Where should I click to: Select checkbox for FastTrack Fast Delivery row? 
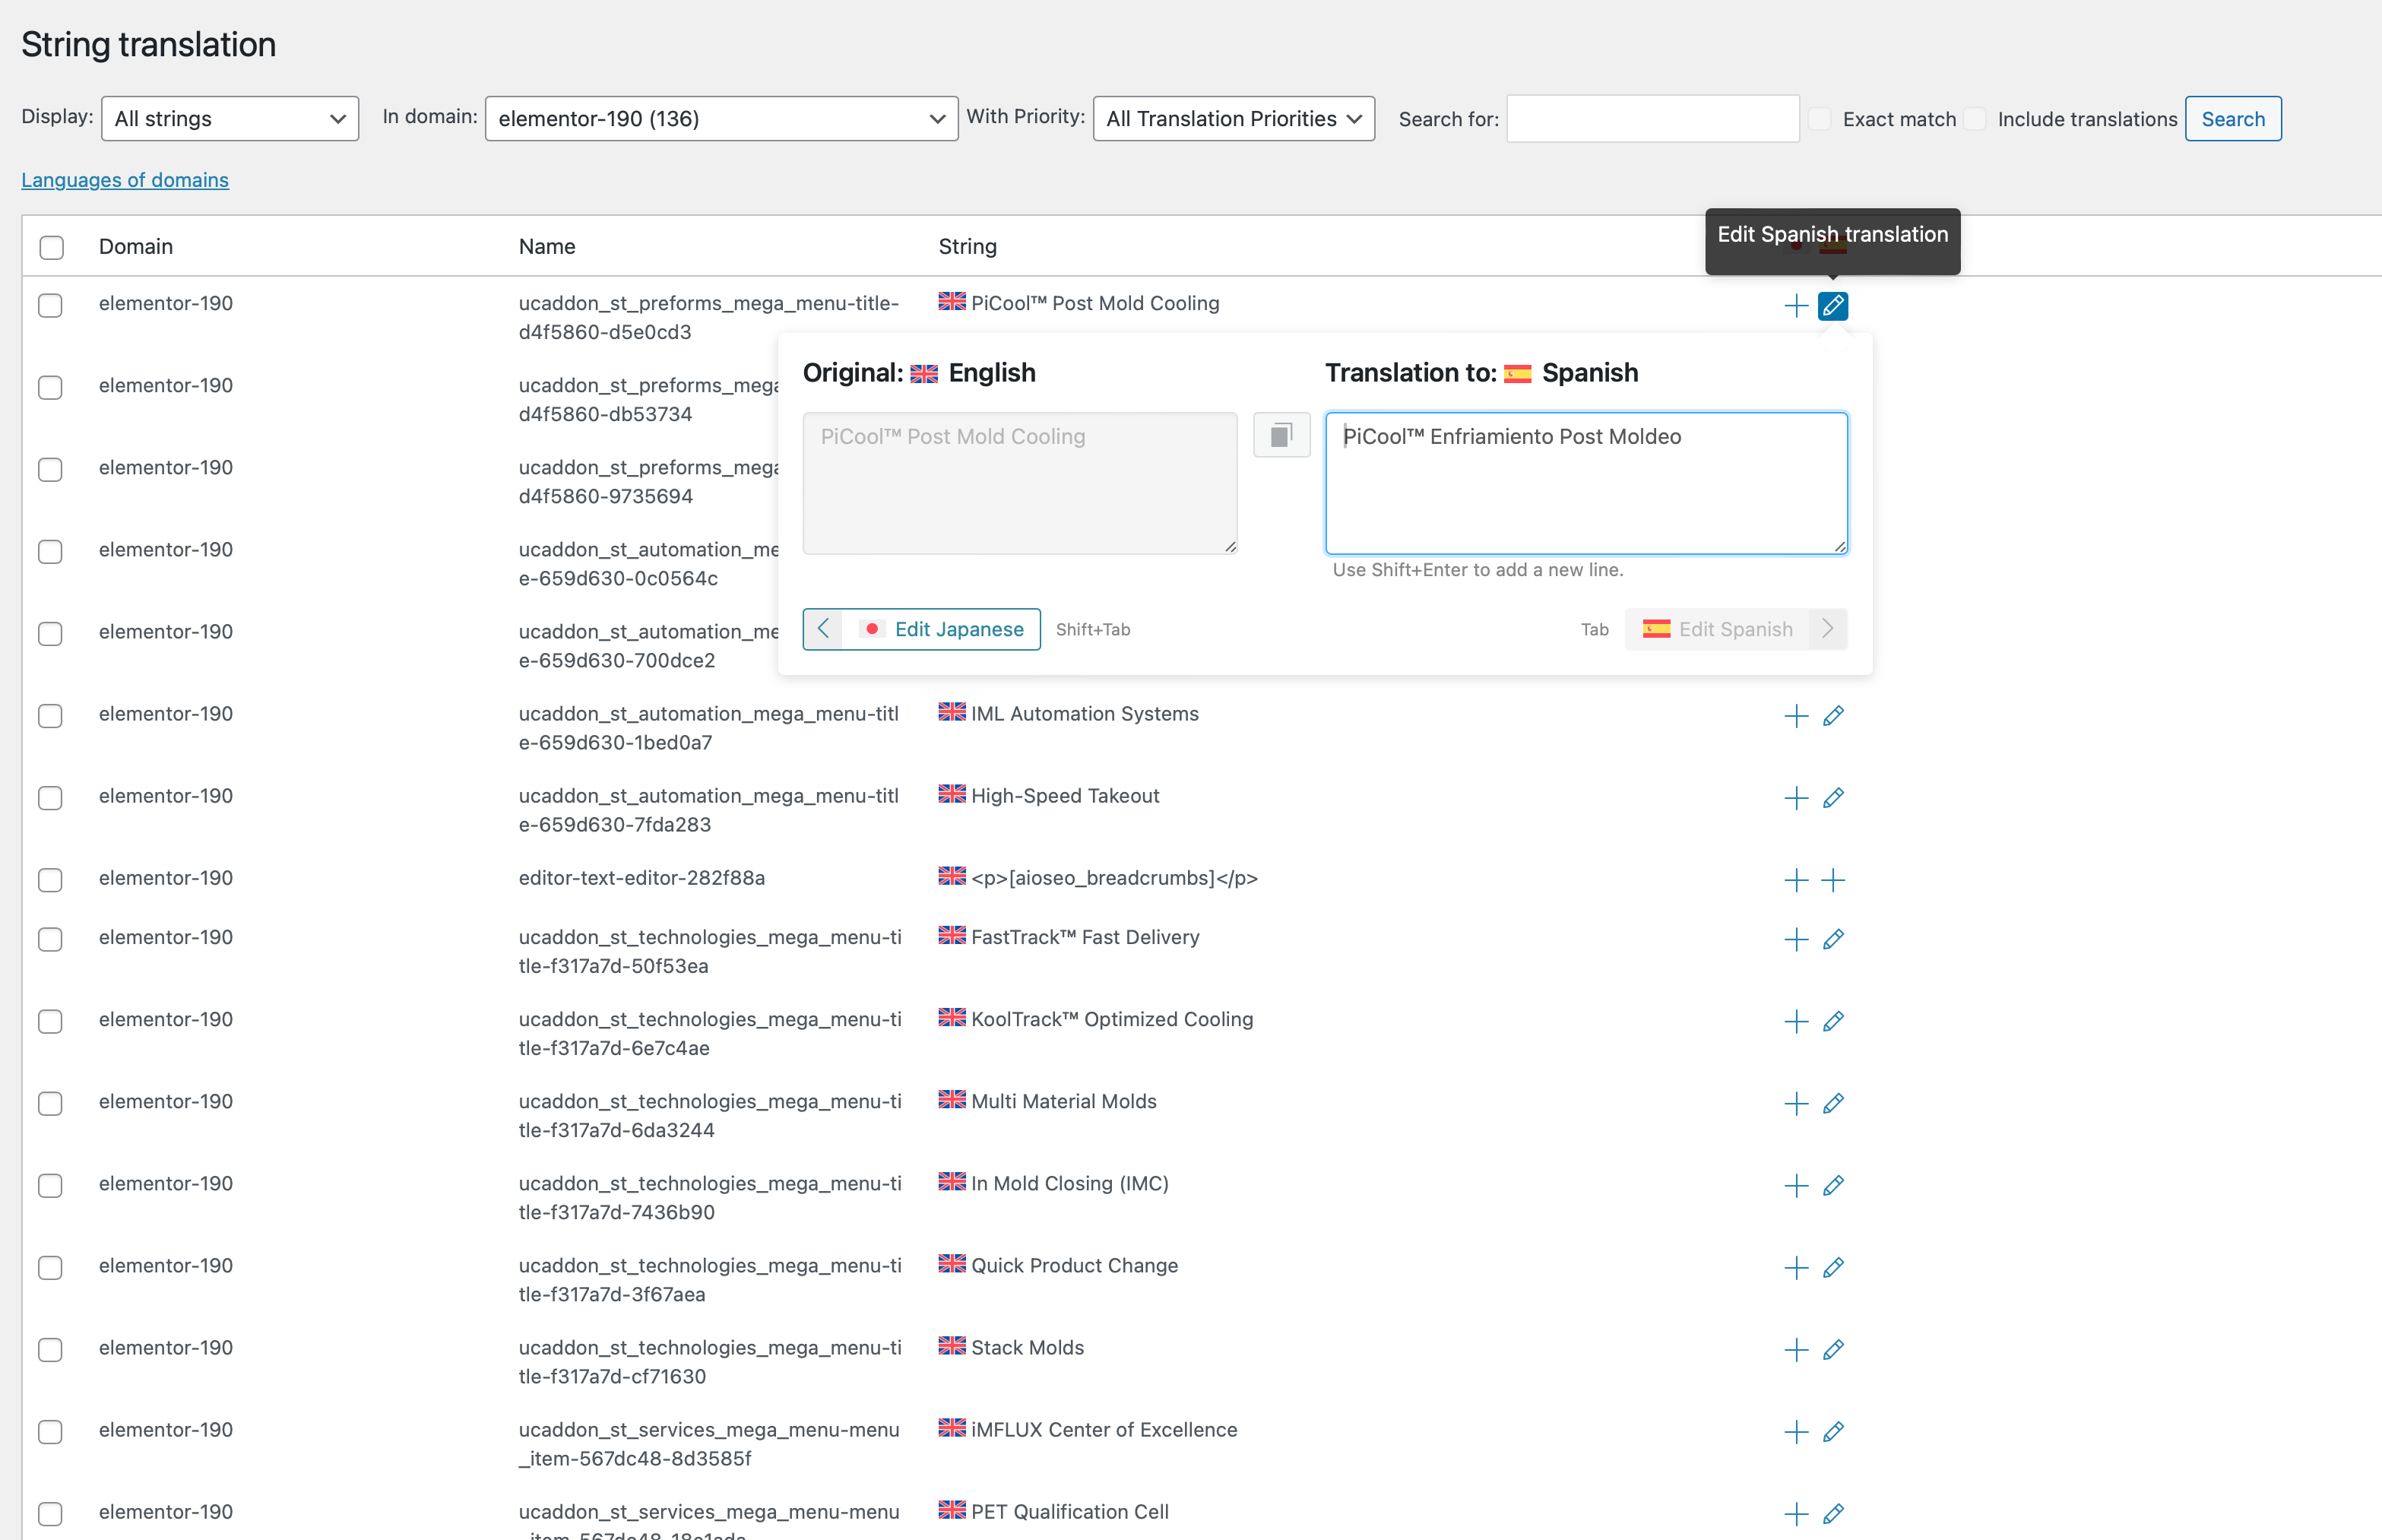(50, 938)
